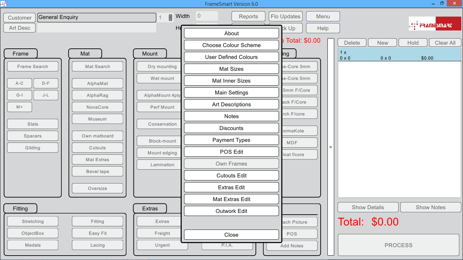Open Mat Extras Edit
Viewport: 463px width, 260px height.
click(x=231, y=199)
